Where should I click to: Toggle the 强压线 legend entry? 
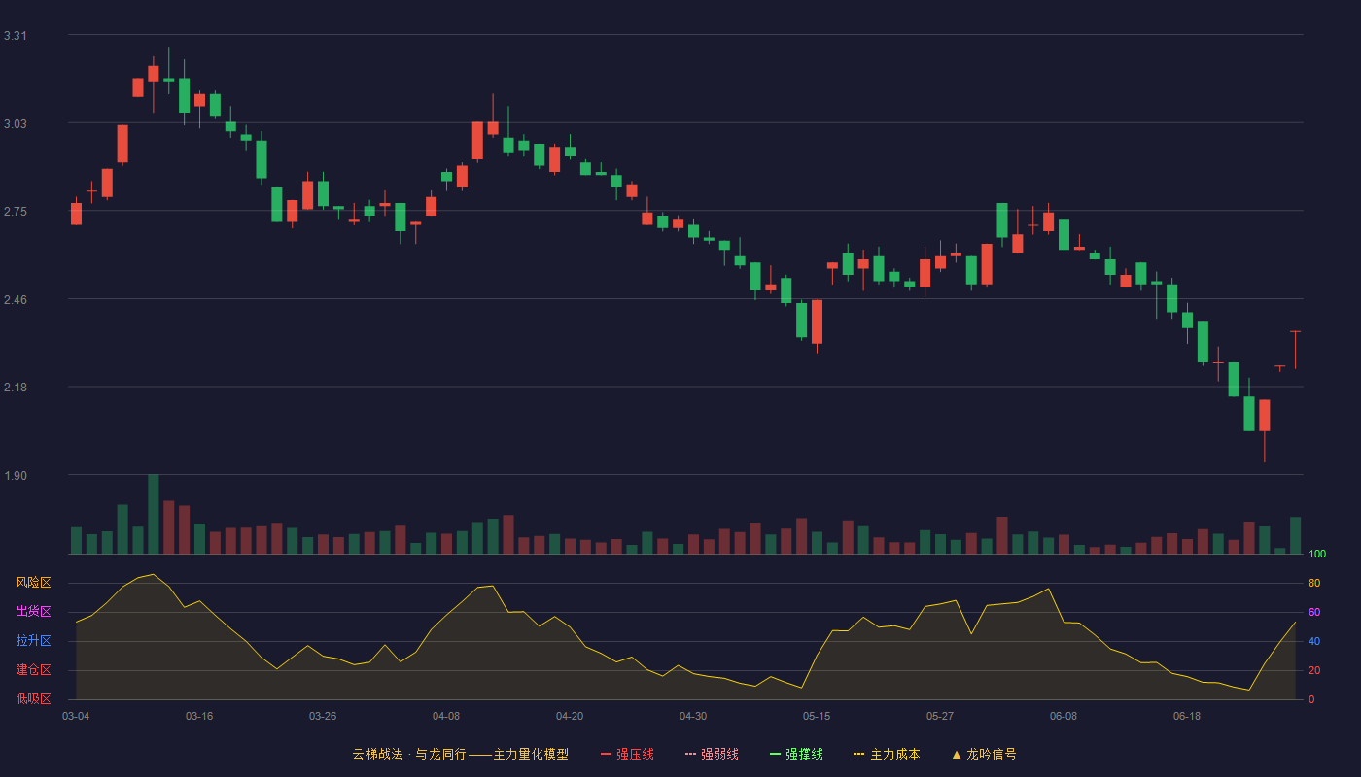point(627,754)
